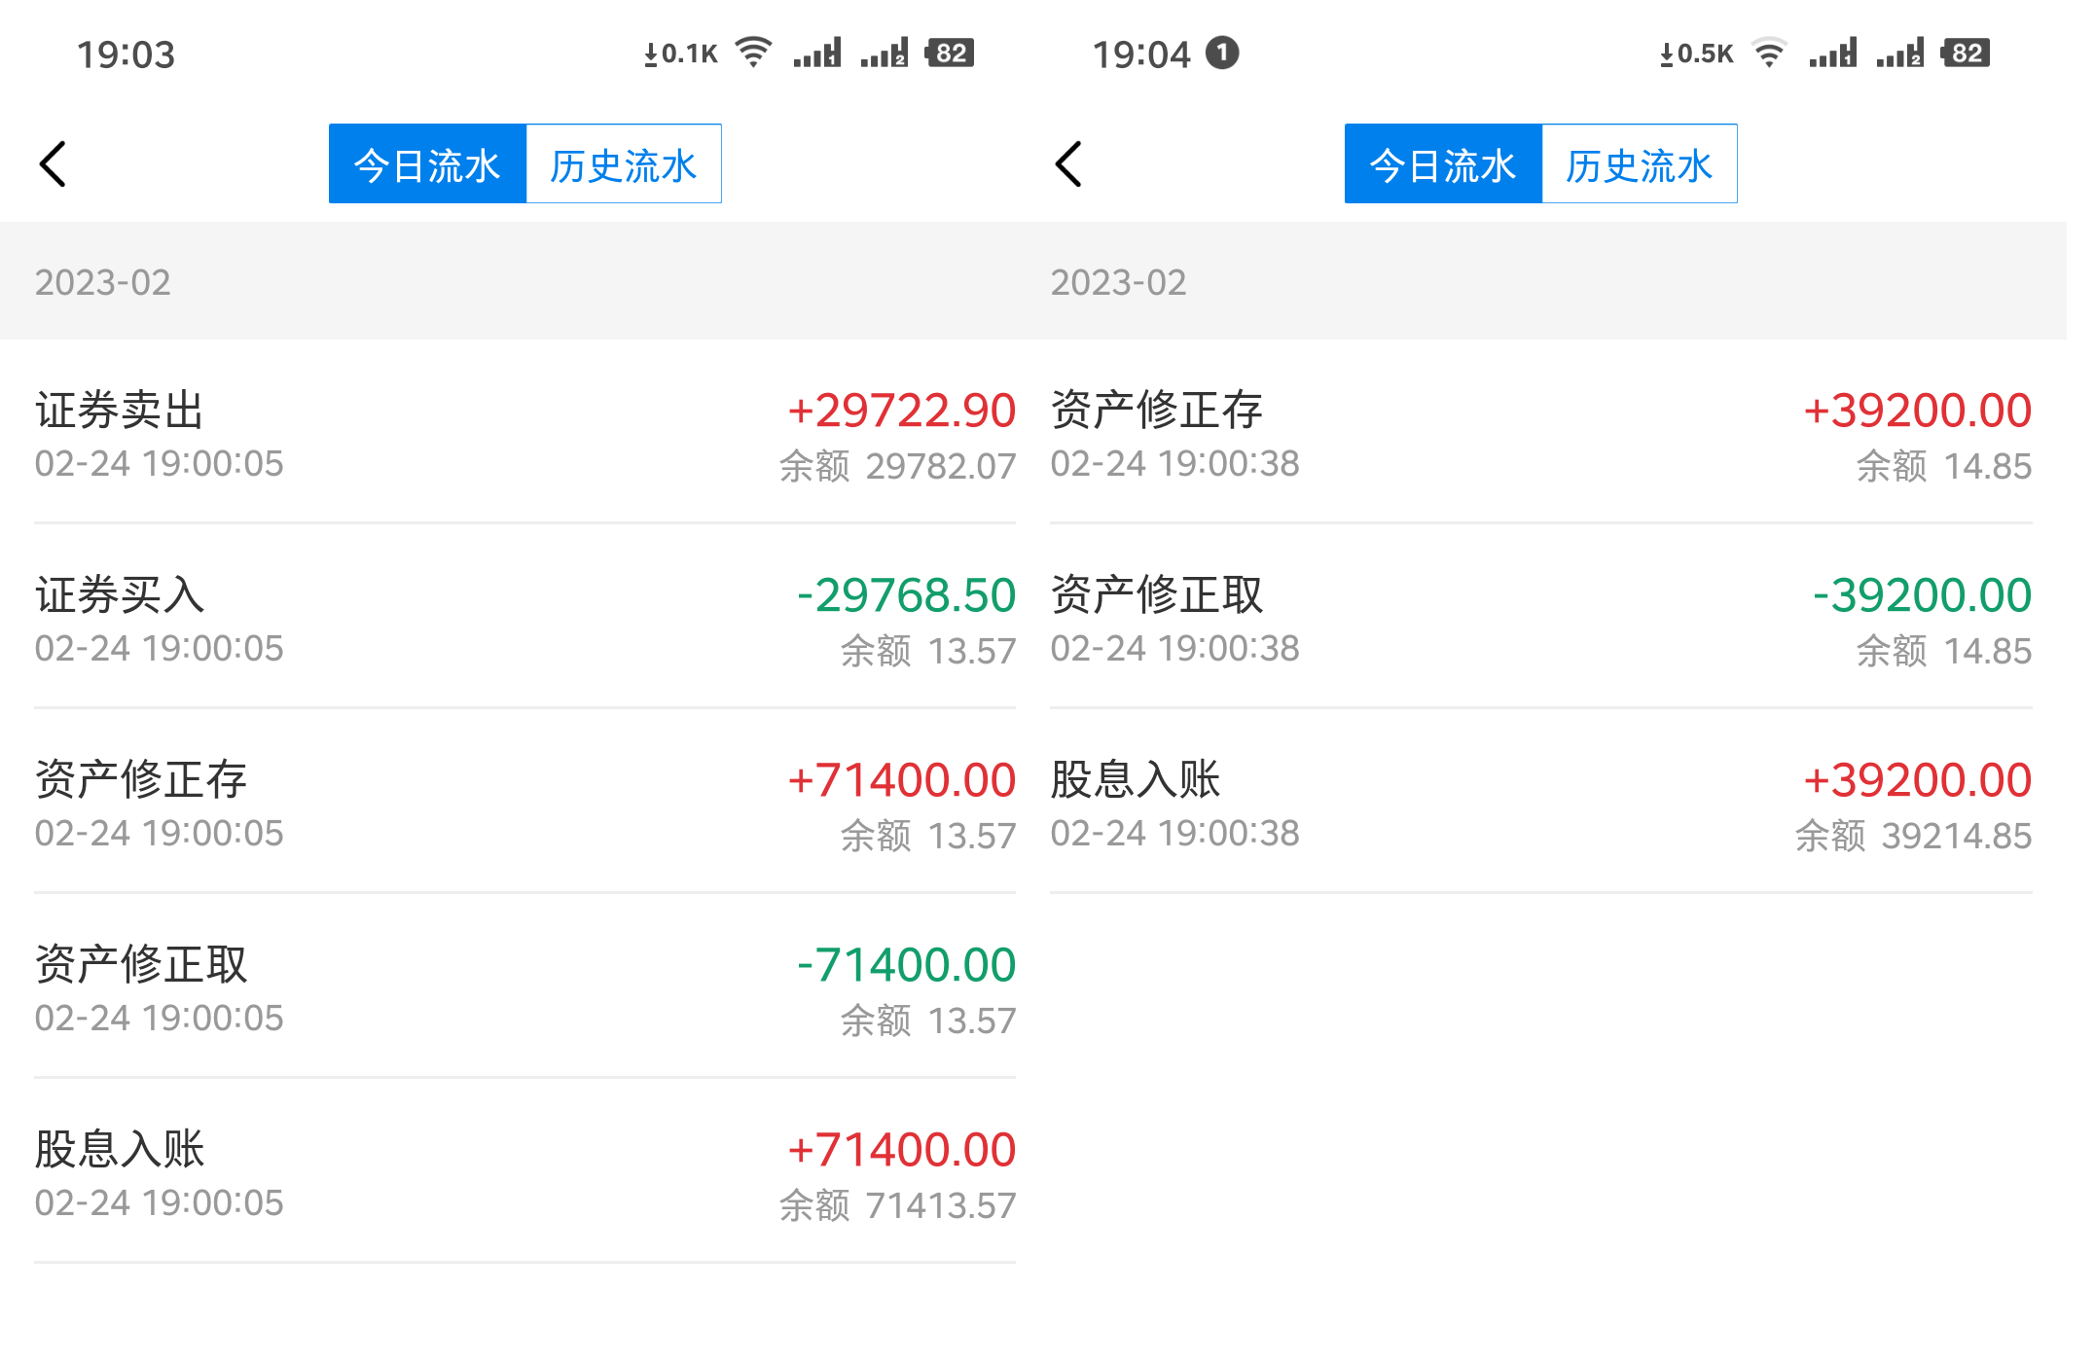The width and height of the screenshot is (2094, 1362).
Task: Switch to 历史流水 tab in the left screen
Action: pyautogui.click(x=624, y=163)
